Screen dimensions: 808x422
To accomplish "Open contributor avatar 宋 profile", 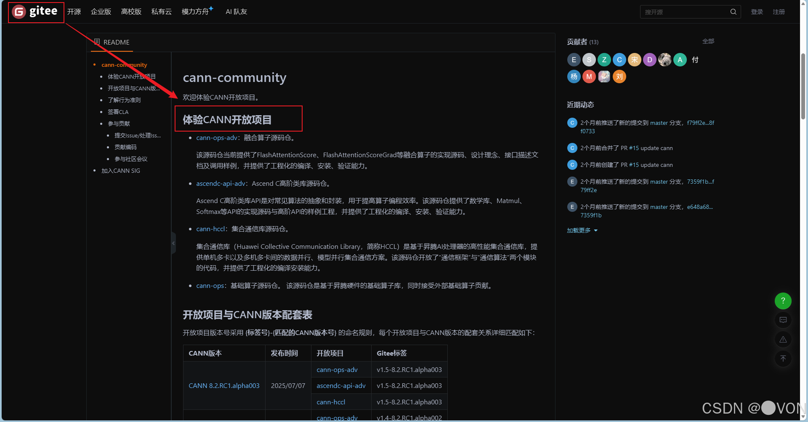I will (x=634, y=60).
